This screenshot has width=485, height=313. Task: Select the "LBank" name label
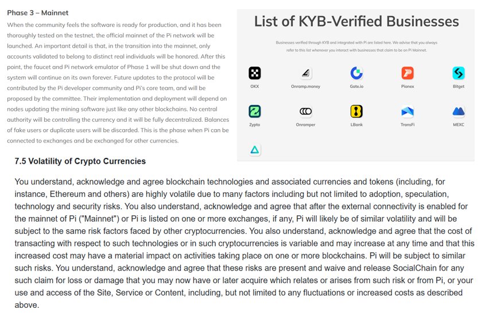tap(356, 125)
